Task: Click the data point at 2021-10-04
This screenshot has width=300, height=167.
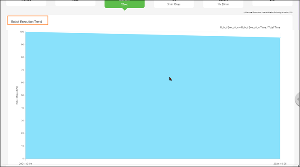Action: (x=26, y=32)
